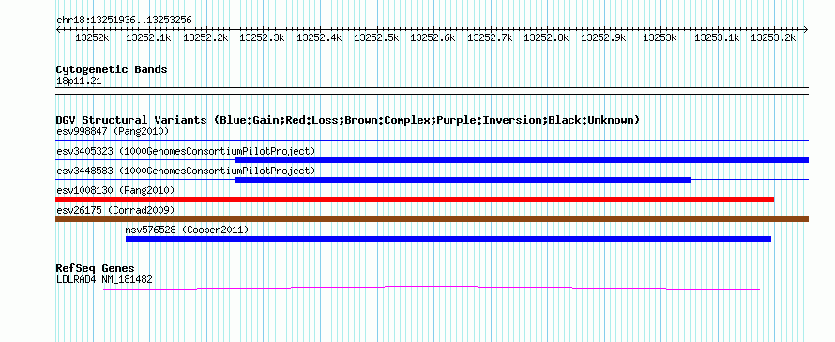Click the 13252.4k ruler tick label
Screen dimensions: 835x342
click(x=319, y=38)
